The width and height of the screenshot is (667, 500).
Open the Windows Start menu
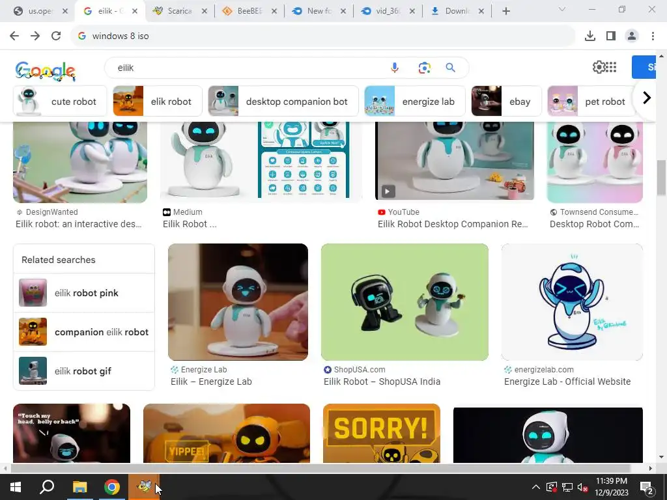(x=16, y=487)
